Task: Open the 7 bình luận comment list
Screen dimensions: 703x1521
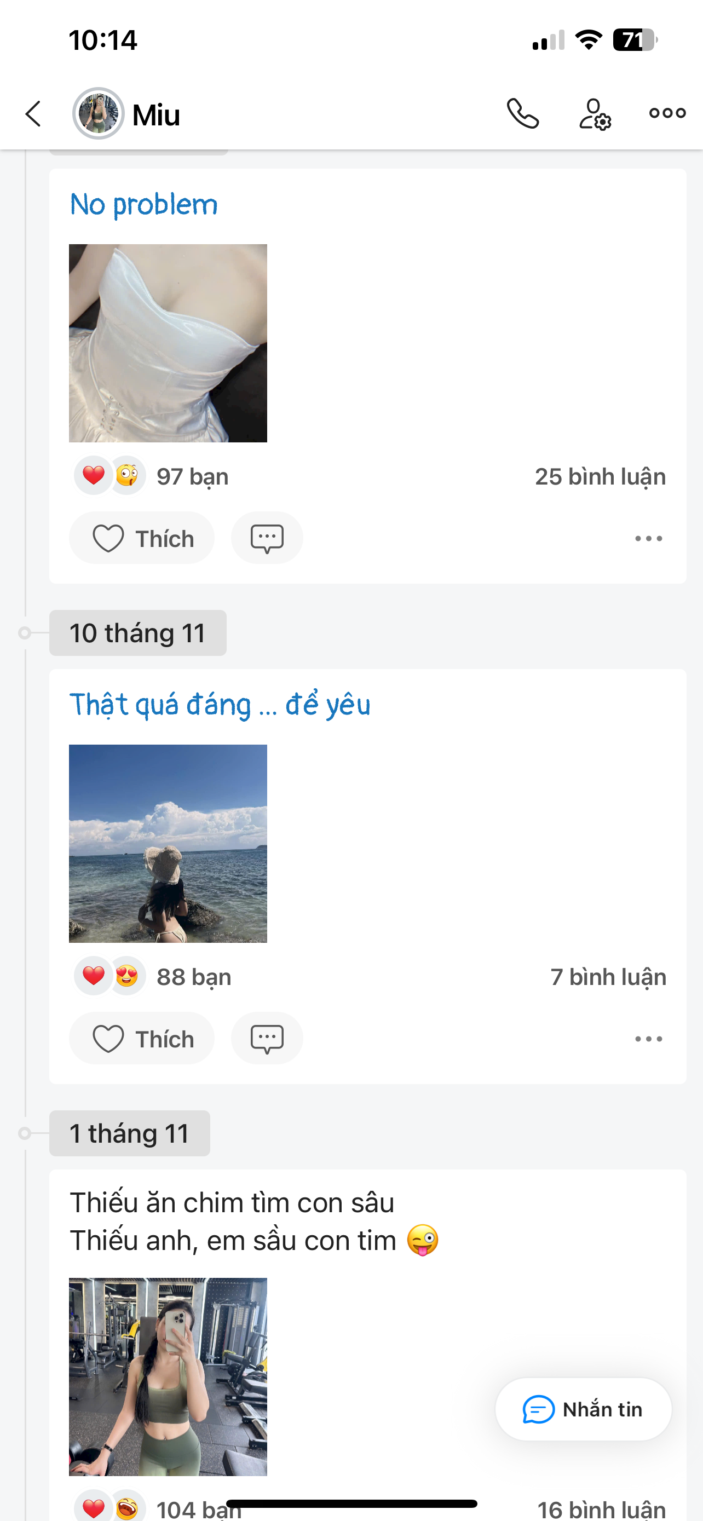Action: click(x=608, y=977)
